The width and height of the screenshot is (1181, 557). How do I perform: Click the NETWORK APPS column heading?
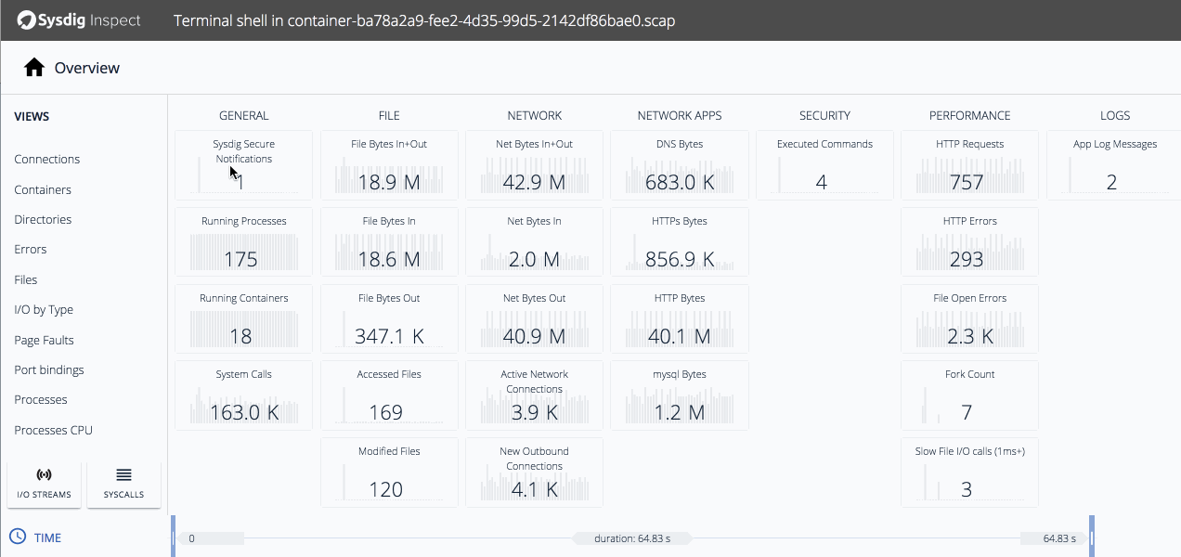[x=680, y=116]
